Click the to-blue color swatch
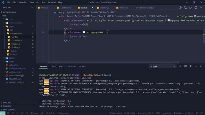This screenshot has width=205, height=115. (x=195, y=16)
